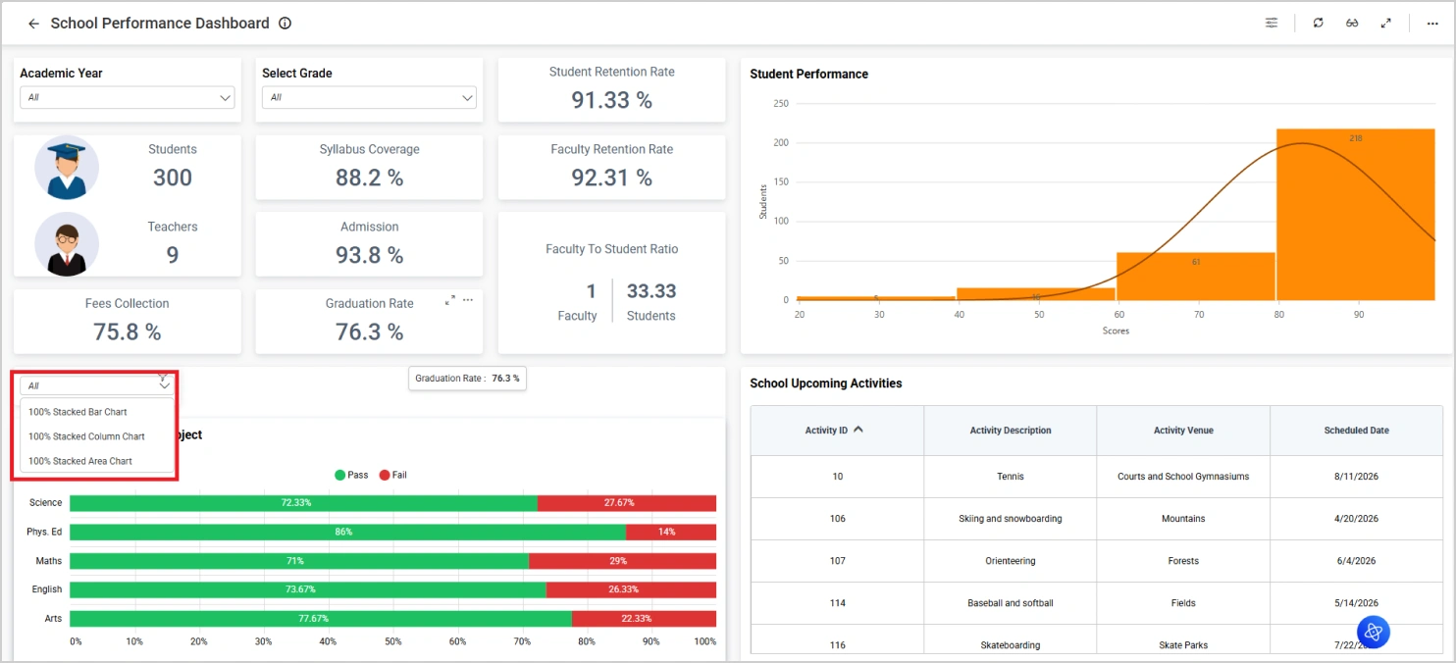Sort by the Activity ID column header

tap(837, 431)
